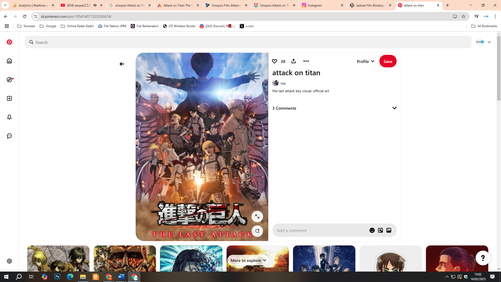Viewport: 501px width, 282px height.
Task: Open the emoji picker in comment box
Action: tap(372, 230)
